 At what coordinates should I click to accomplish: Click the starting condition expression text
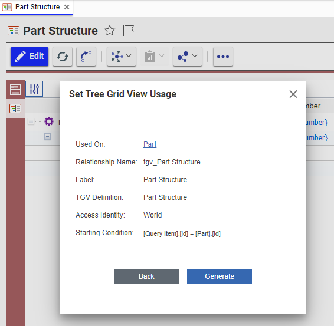click(182, 233)
